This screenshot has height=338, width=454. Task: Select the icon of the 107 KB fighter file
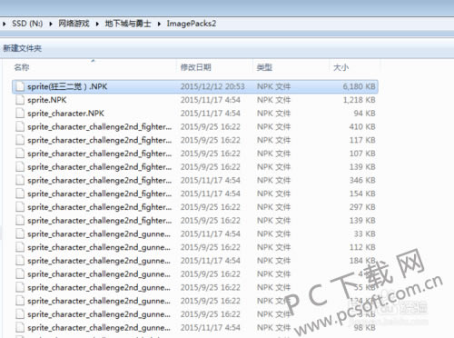coord(20,154)
